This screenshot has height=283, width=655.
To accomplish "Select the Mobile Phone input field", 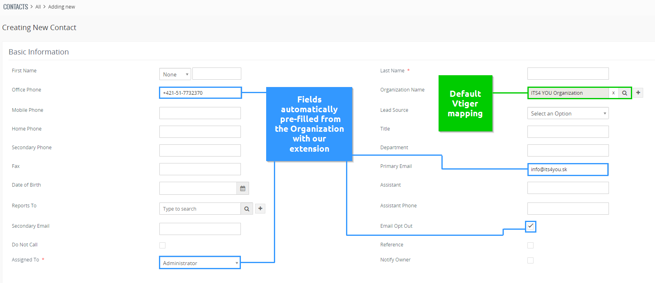I will coord(200,113).
